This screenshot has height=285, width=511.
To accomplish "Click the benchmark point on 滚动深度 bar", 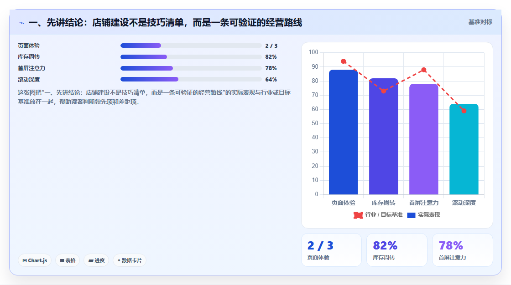I will click(x=464, y=111).
